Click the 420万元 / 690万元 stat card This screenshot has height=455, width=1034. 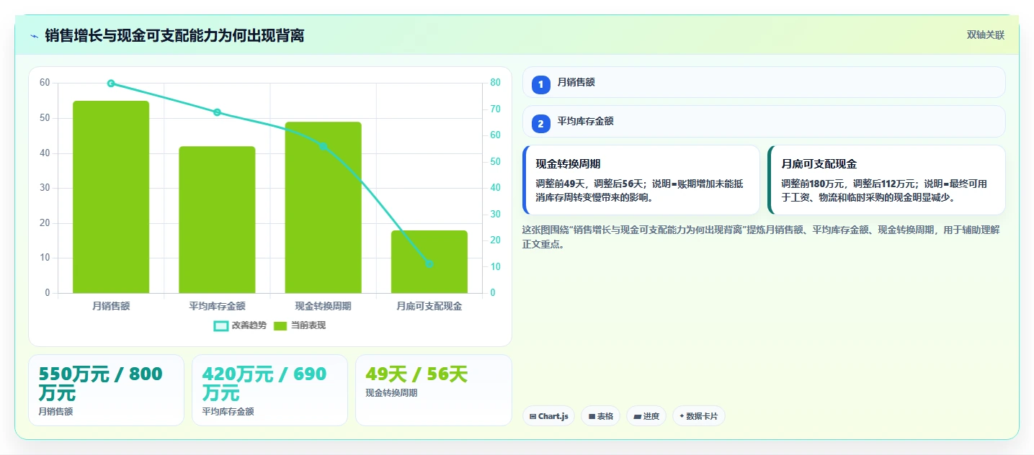269,390
